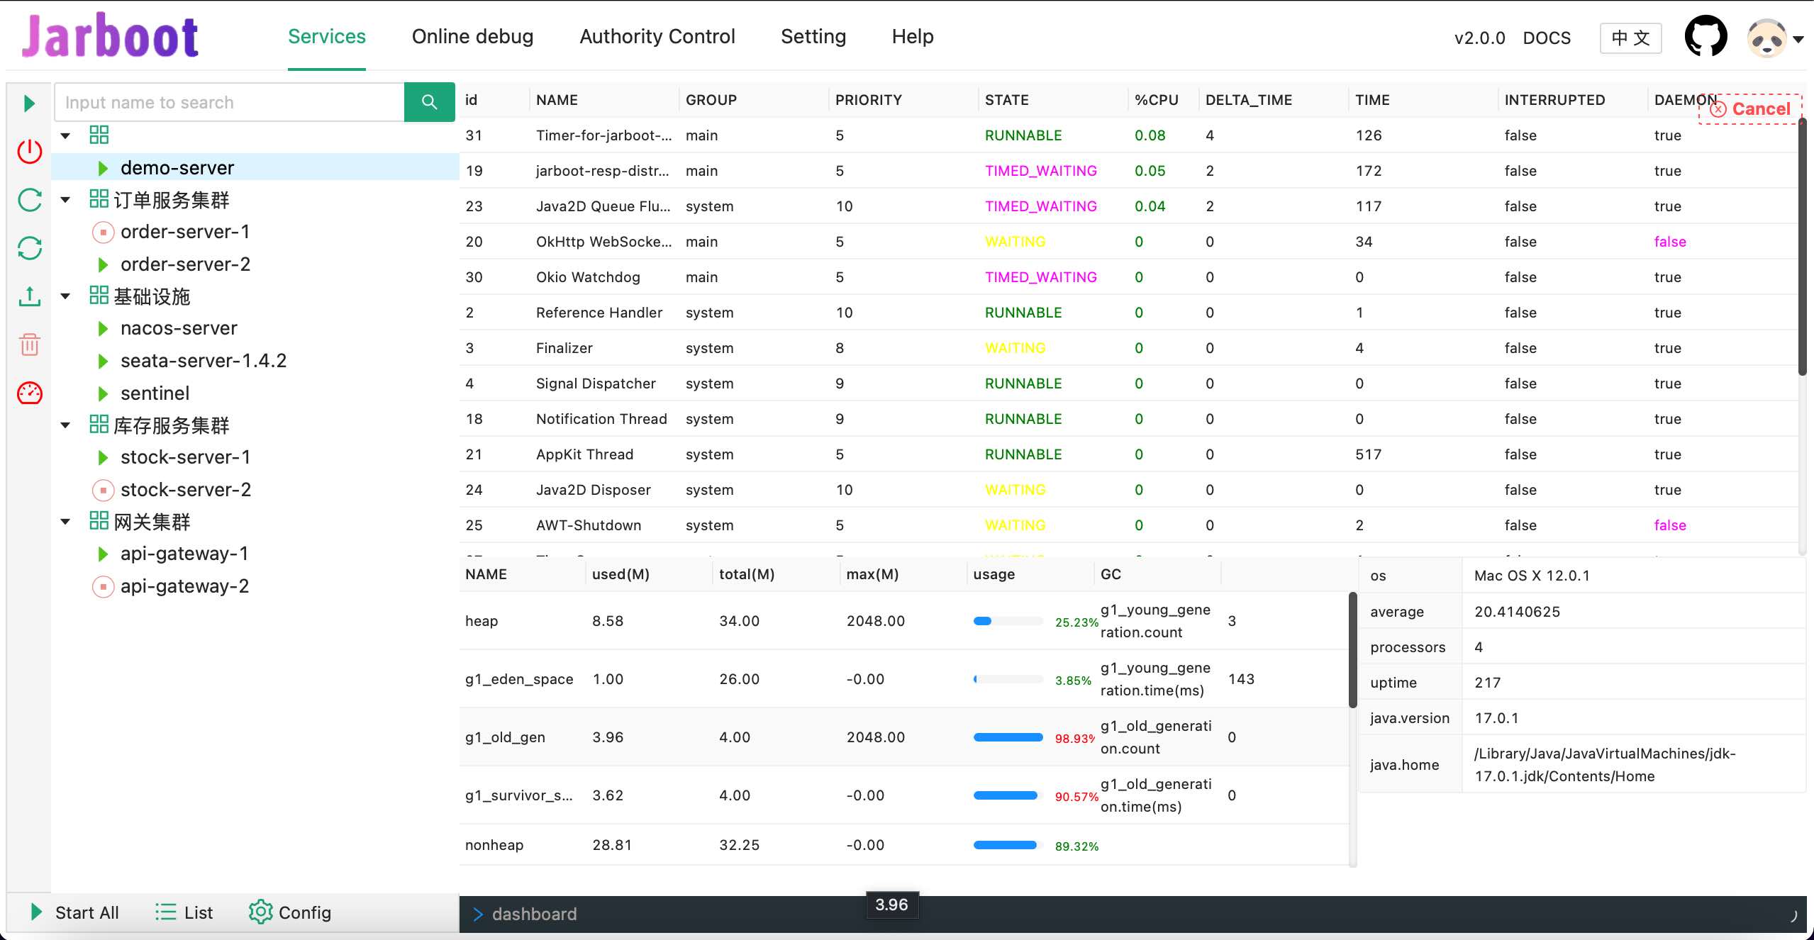Collapse the 订单服务集群 group
The image size is (1814, 940).
(65, 200)
